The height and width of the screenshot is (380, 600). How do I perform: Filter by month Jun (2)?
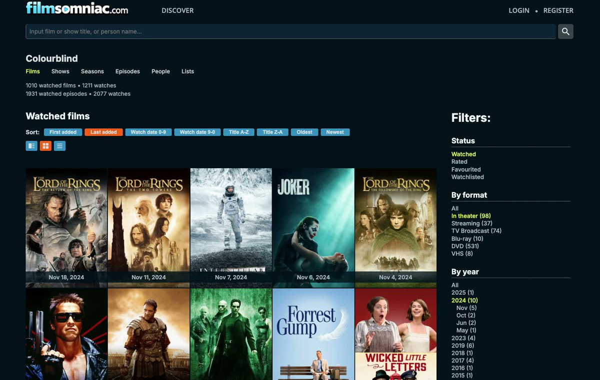(466, 323)
